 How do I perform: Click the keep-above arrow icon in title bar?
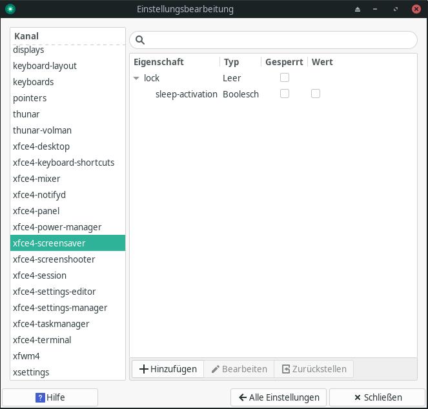(358, 9)
